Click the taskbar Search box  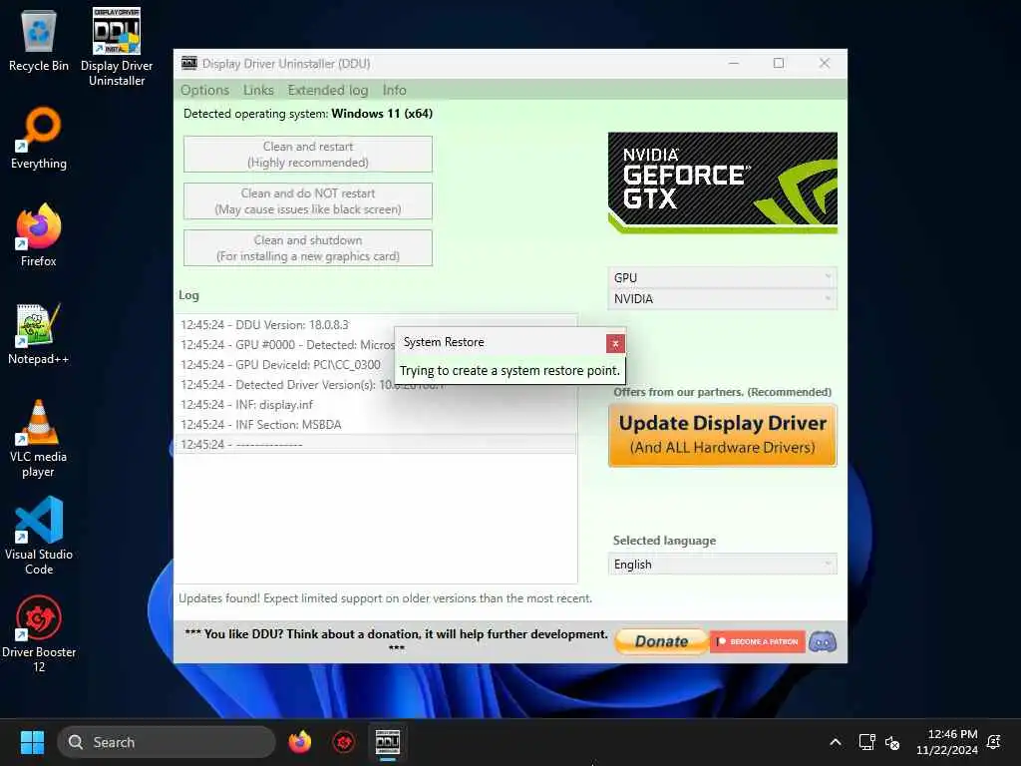[x=167, y=742]
